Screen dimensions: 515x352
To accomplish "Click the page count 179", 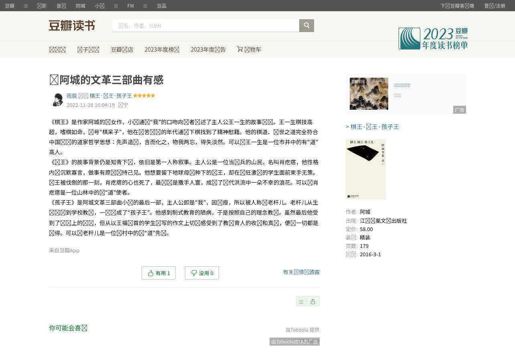I will pyautogui.click(x=364, y=246).
